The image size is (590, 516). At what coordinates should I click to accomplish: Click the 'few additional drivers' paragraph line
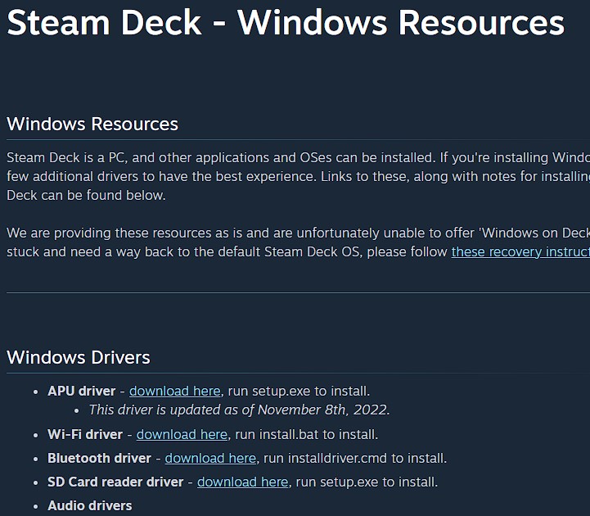click(x=299, y=176)
